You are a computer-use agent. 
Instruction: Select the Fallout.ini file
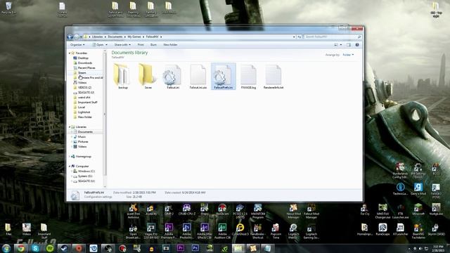coord(173,77)
